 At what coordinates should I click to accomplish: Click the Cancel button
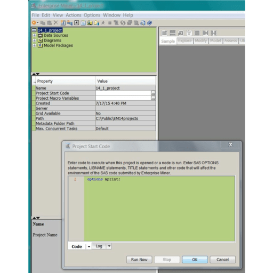click(222, 260)
